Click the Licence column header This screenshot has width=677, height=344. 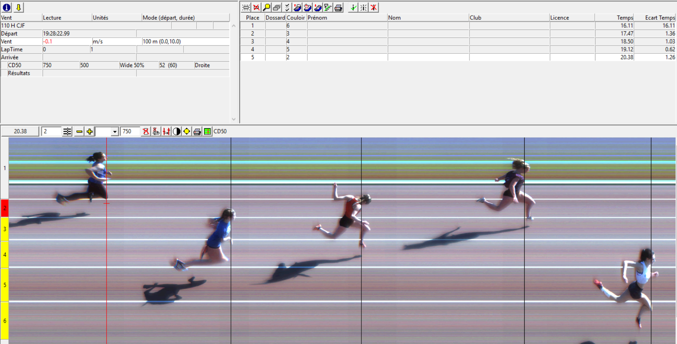pyautogui.click(x=572, y=18)
